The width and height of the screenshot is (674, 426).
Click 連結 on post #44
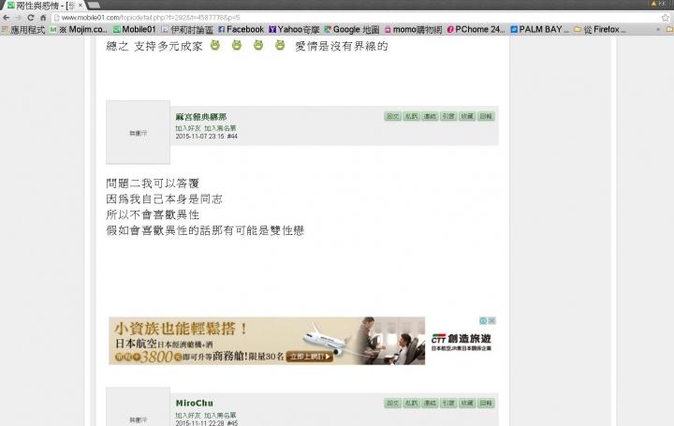coord(430,116)
